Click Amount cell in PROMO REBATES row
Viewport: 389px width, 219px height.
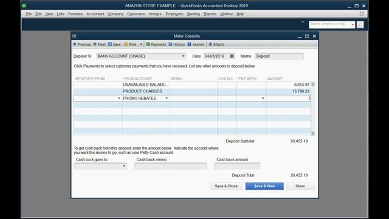pos(288,99)
